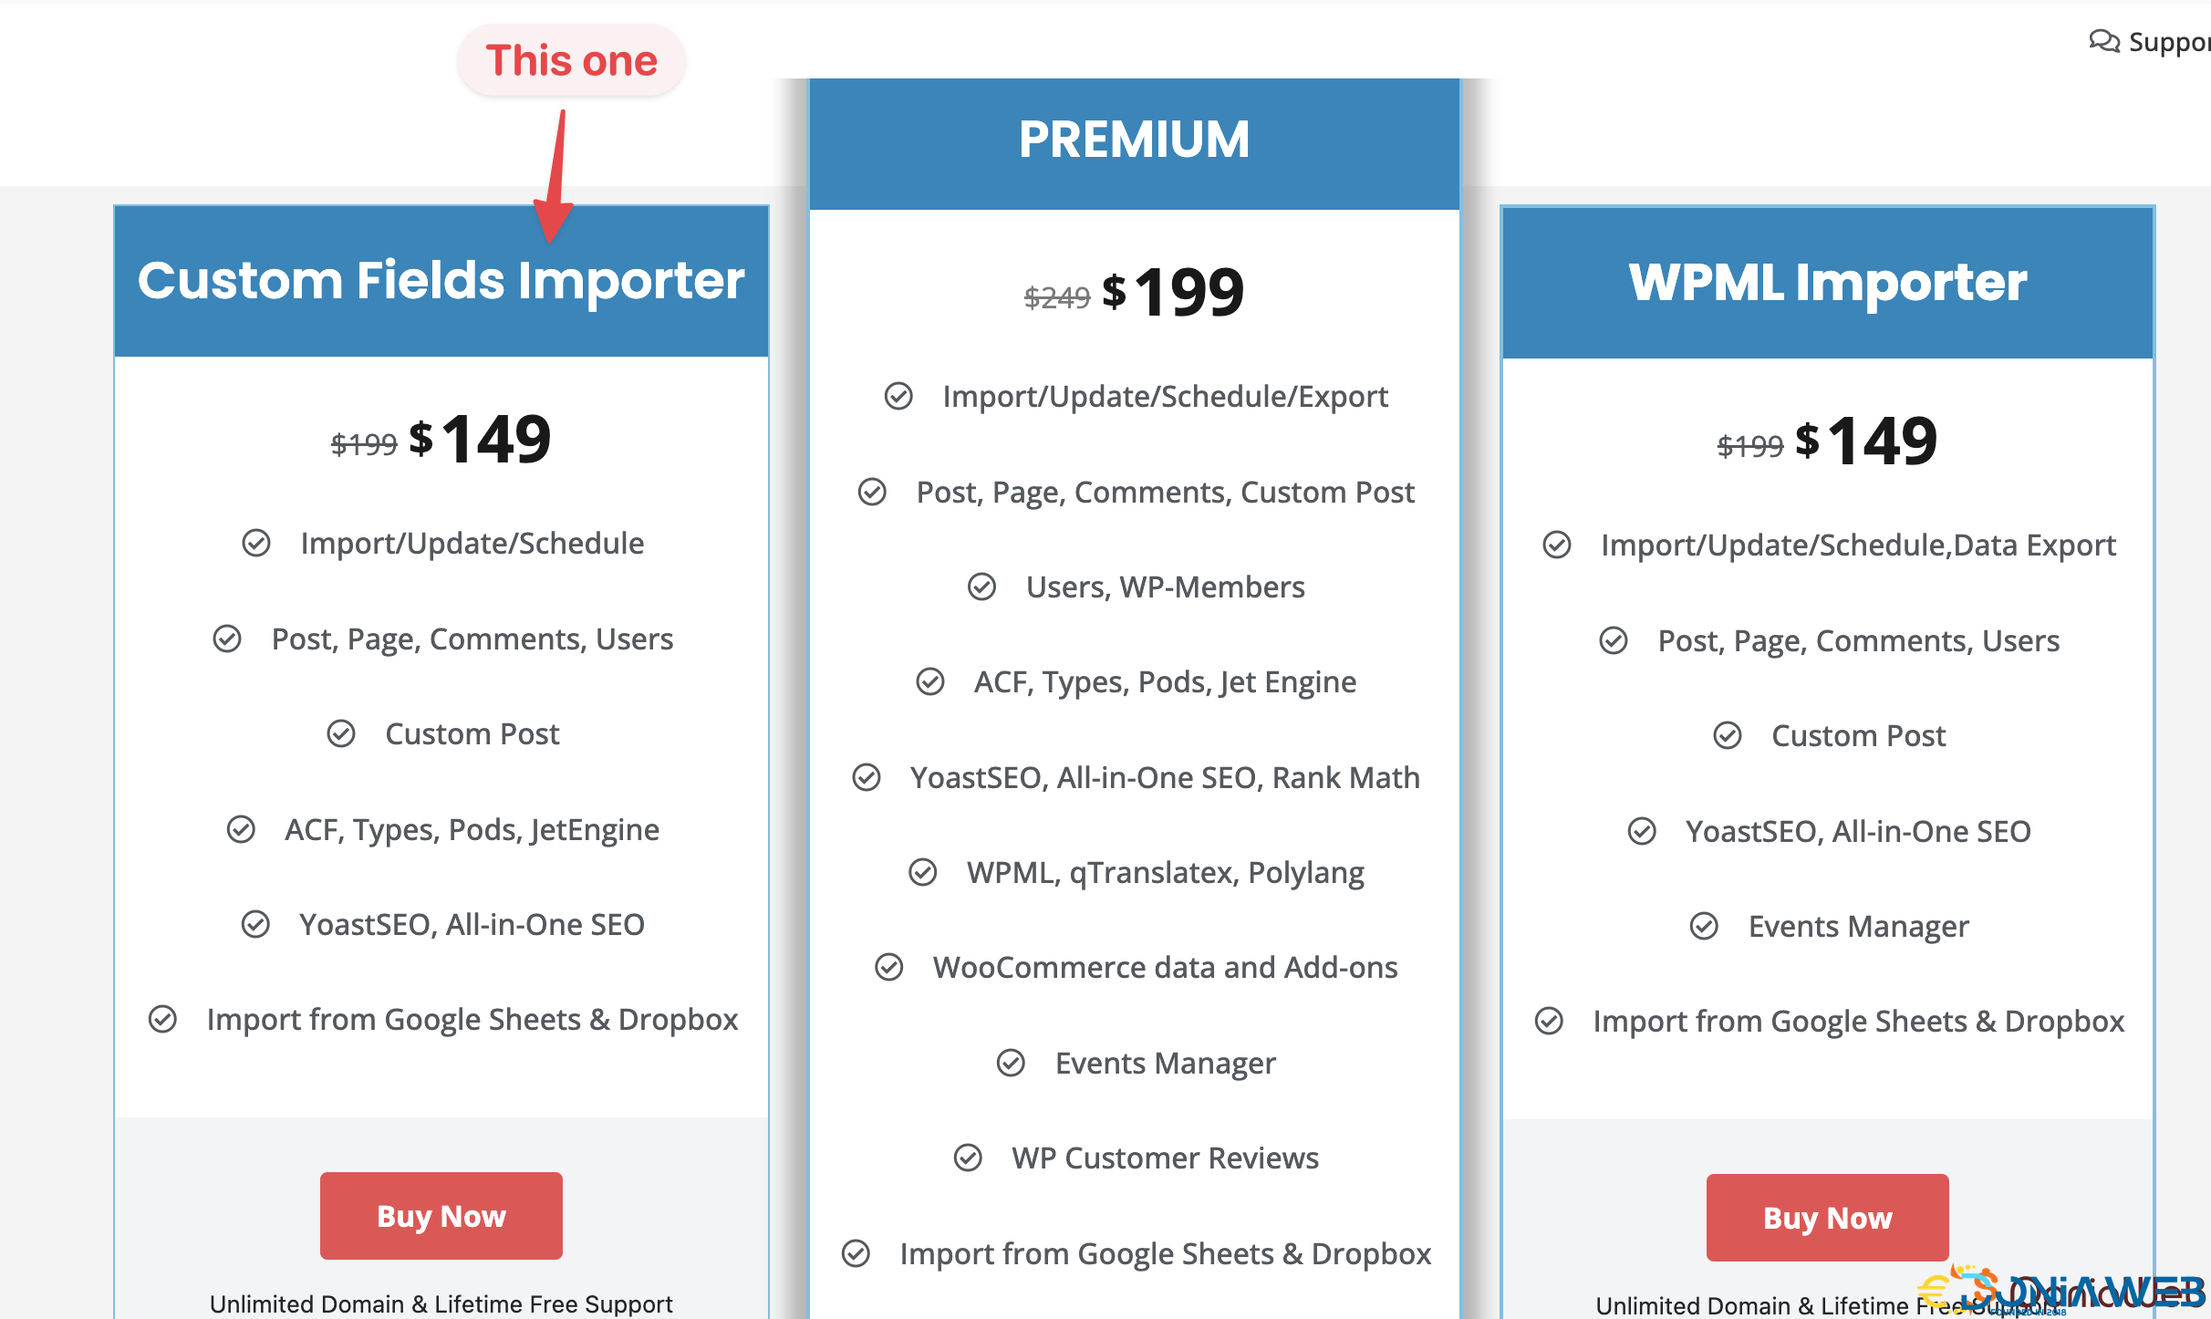The height and width of the screenshot is (1319, 2211).
Task: Click check icon beside WP Customer Reviews
Action: (x=968, y=1158)
